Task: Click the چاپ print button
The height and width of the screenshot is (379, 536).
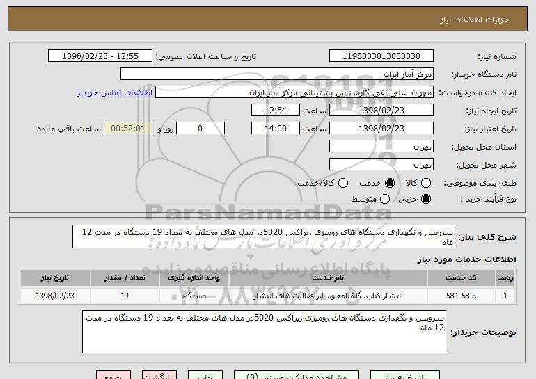Action: pos(205,375)
